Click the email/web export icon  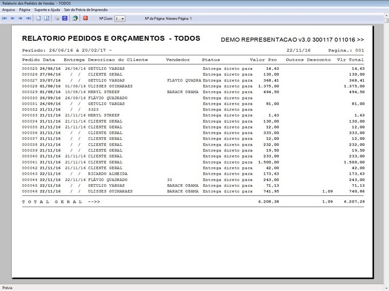point(75,18)
